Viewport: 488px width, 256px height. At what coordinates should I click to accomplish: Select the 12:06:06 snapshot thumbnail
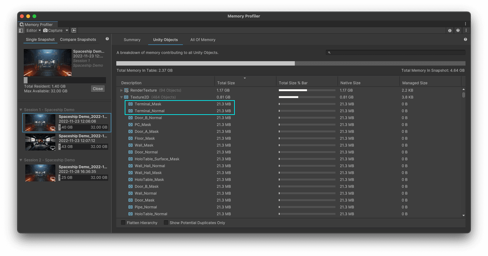point(40,123)
